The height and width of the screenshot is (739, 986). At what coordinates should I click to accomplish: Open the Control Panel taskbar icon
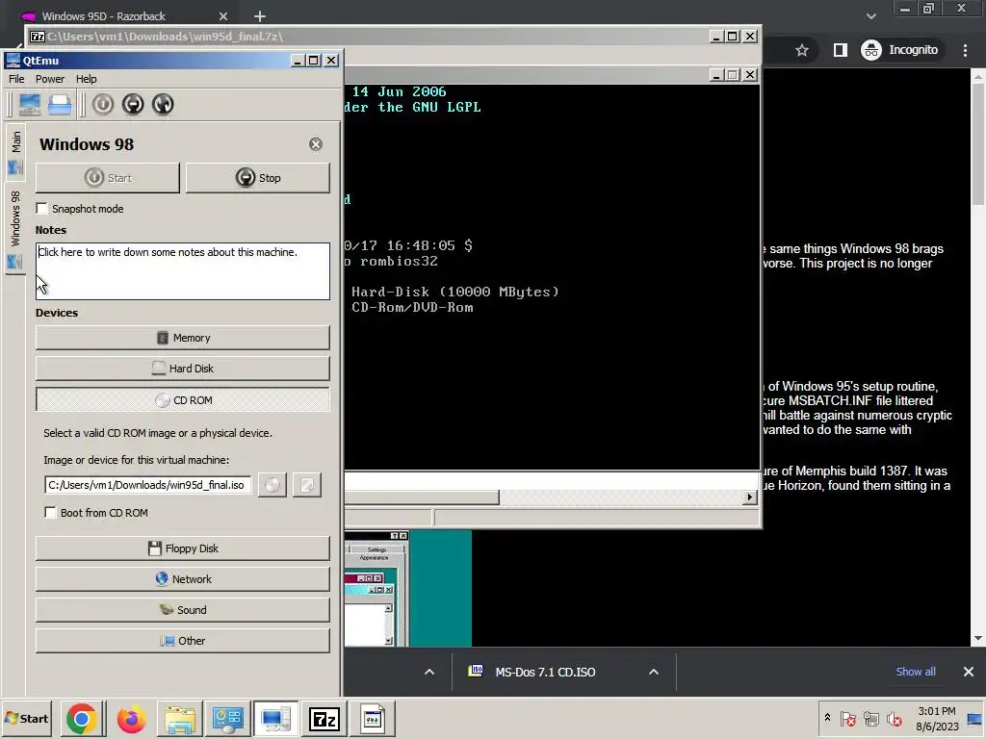pyautogui.click(x=227, y=718)
